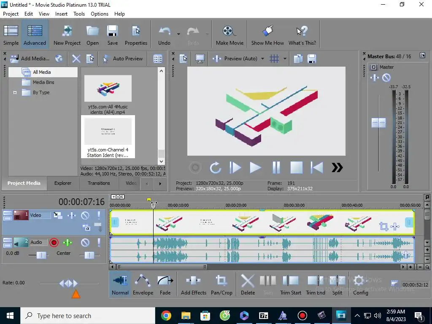432x324 pixels.
Task: Click the Trim Start button
Action: point(290,285)
